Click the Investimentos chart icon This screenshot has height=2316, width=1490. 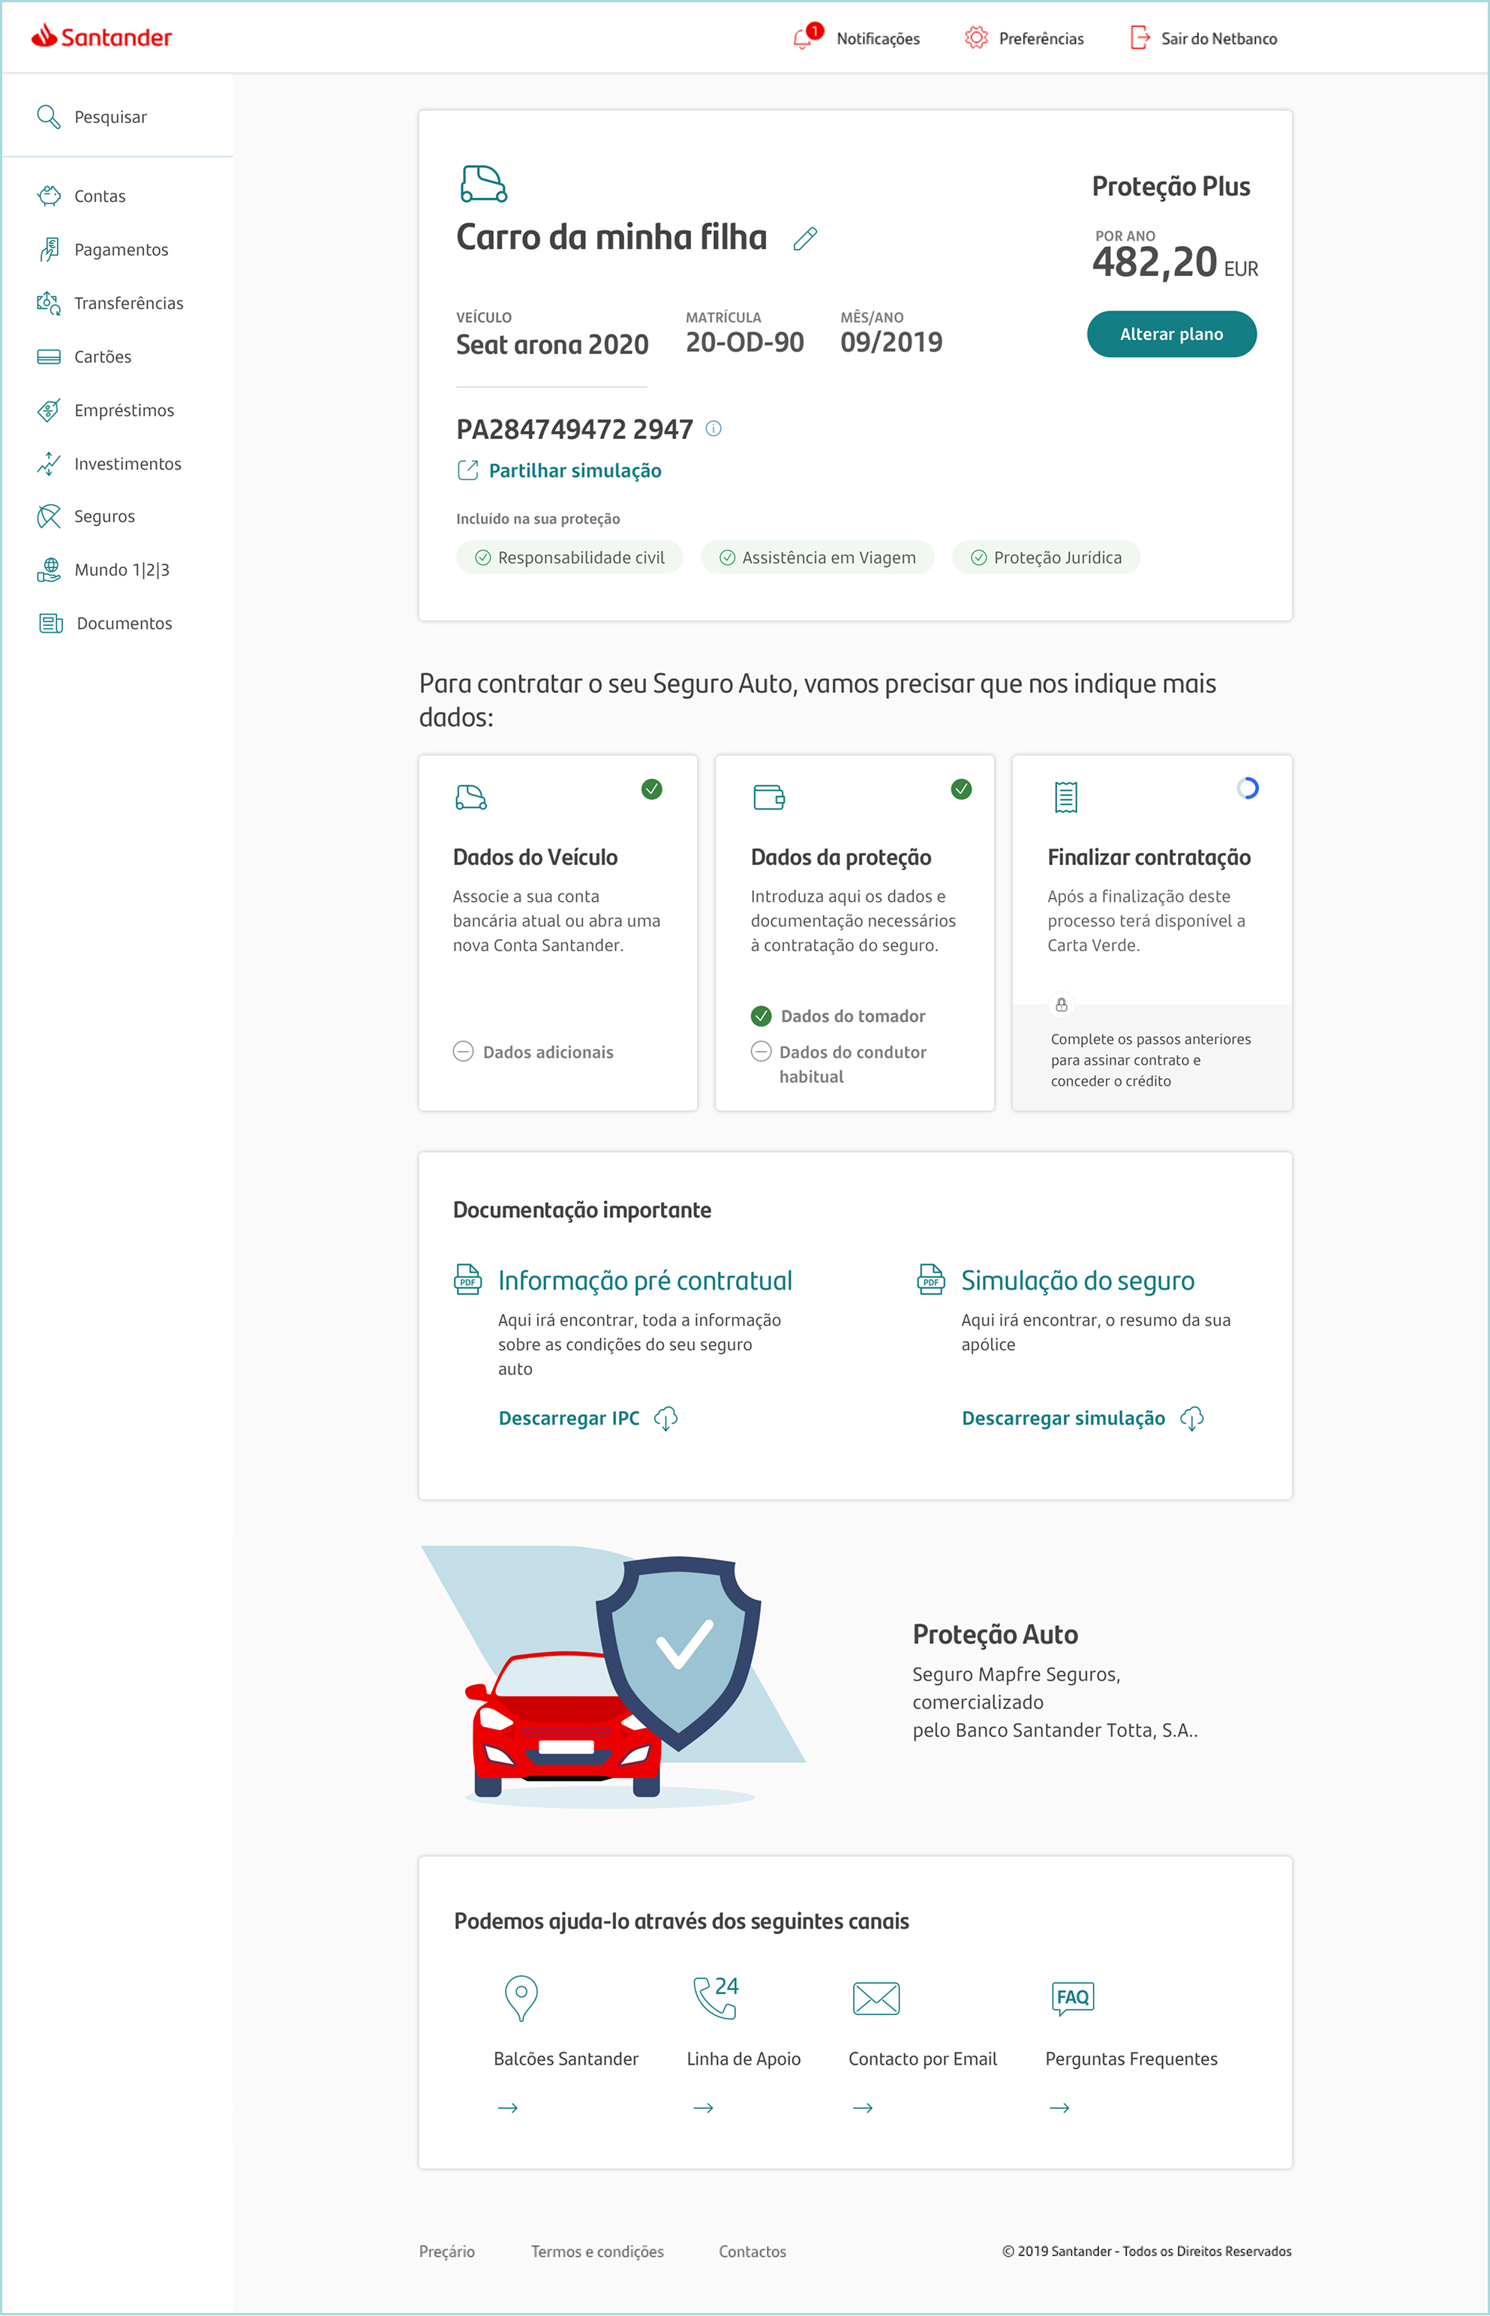pyautogui.click(x=48, y=464)
